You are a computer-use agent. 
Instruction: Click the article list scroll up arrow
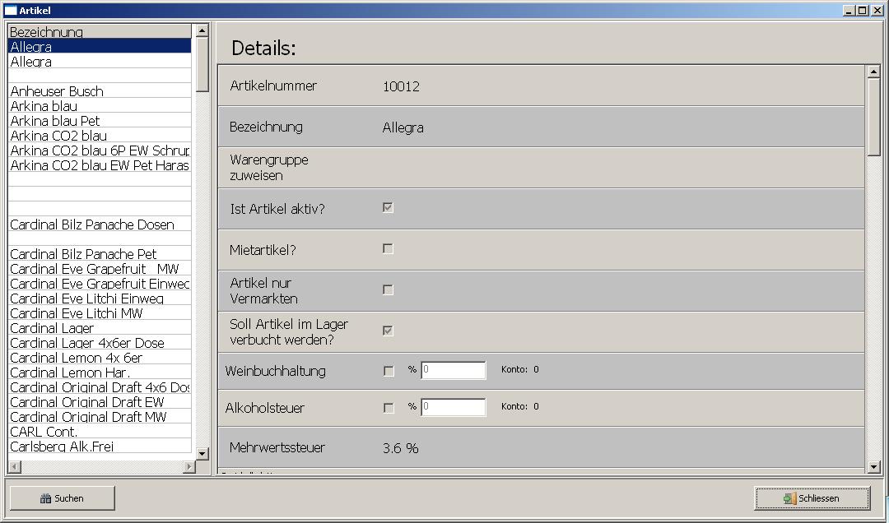click(202, 30)
